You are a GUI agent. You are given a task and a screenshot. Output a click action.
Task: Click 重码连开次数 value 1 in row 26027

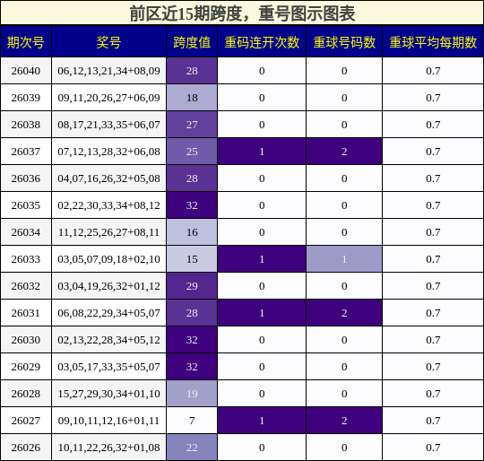[x=262, y=421]
